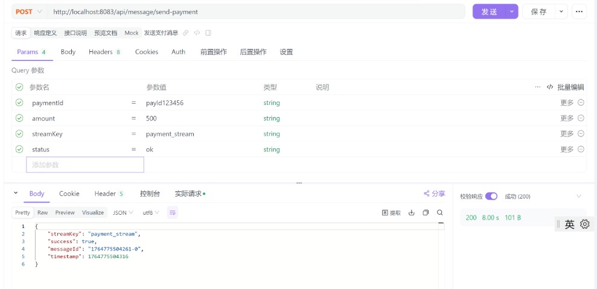Click the 添加参数 input field
The width and height of the screenshot is (597, 289).
point(85,165)
